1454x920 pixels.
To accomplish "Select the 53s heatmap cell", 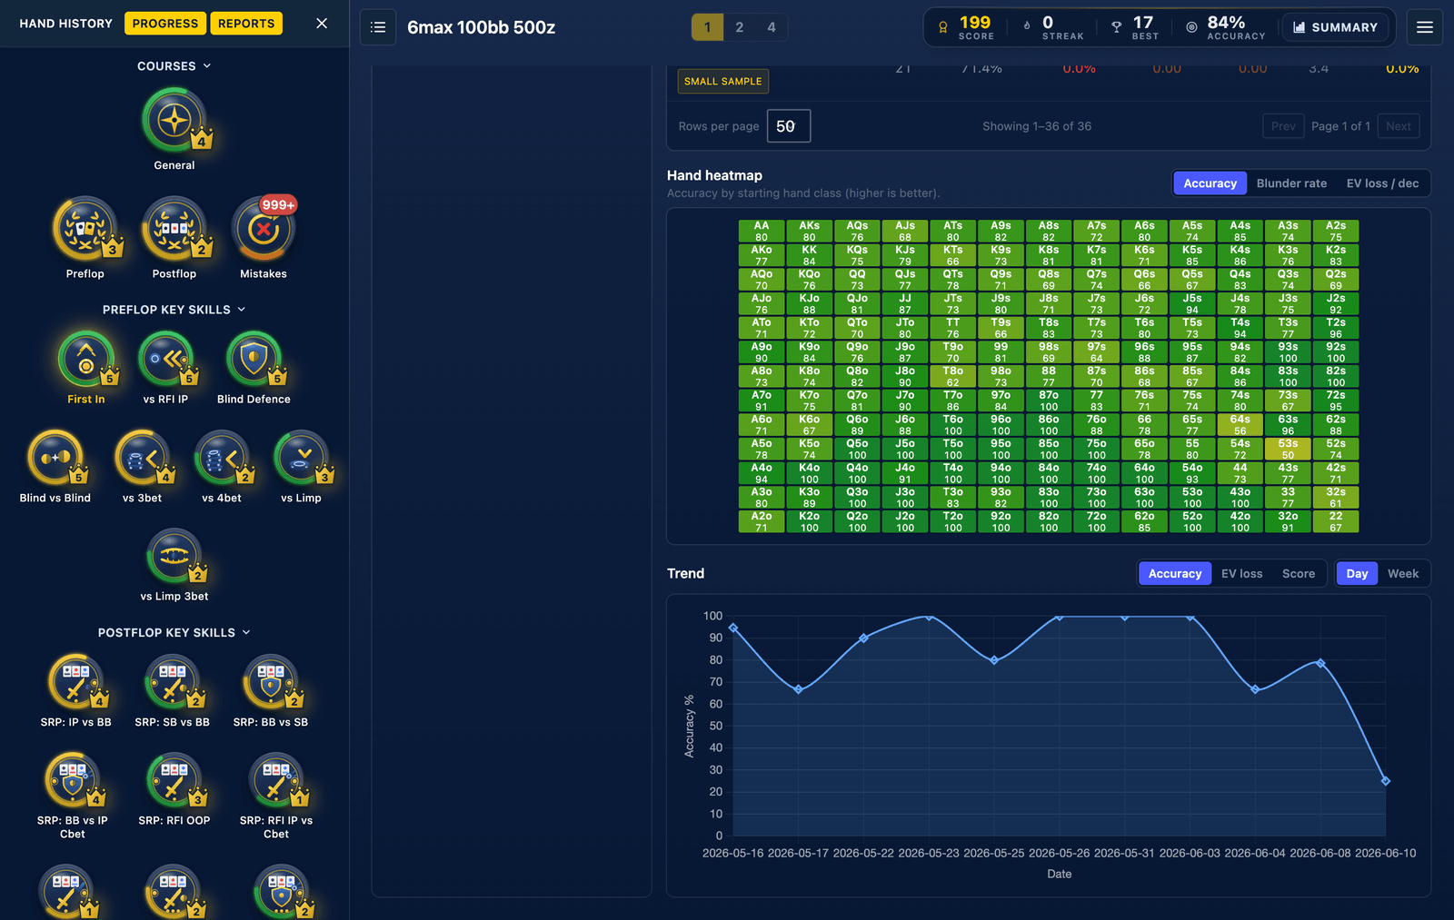I will click(x=1288, y=450).
